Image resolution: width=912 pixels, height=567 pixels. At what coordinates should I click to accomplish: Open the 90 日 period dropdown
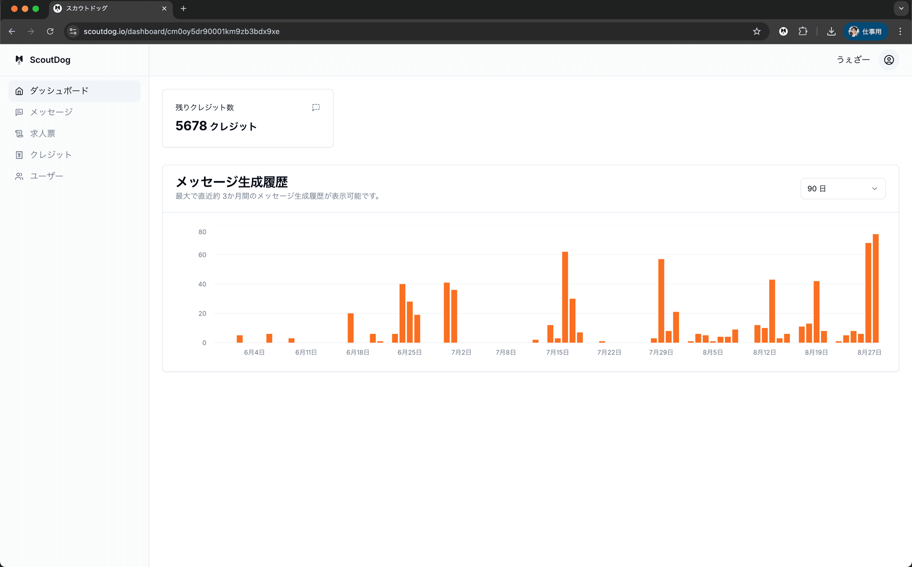click(843, 189)
